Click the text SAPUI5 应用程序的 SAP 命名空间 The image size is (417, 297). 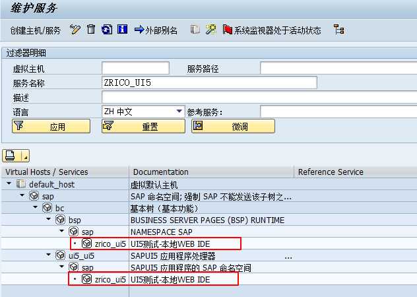pyautogui.click(x=191, y=268)
